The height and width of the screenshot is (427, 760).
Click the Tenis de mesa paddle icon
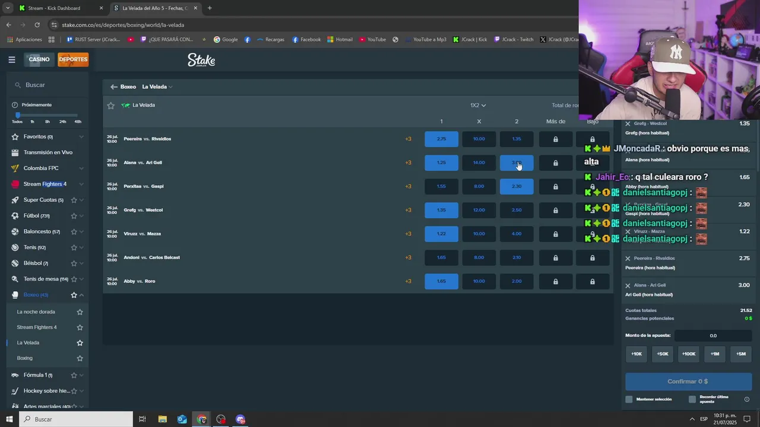click(x=15, y=279)
